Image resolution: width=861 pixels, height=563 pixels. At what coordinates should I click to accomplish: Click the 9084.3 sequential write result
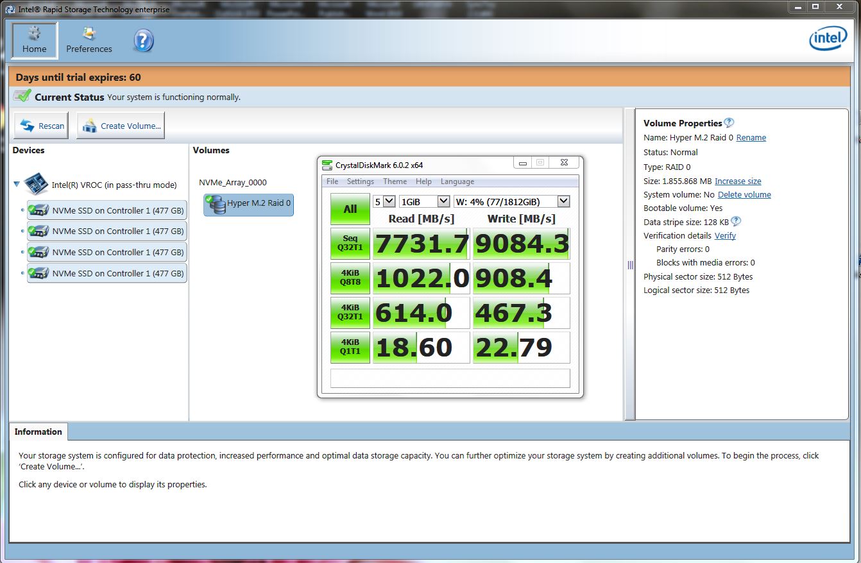pos(522,244)
